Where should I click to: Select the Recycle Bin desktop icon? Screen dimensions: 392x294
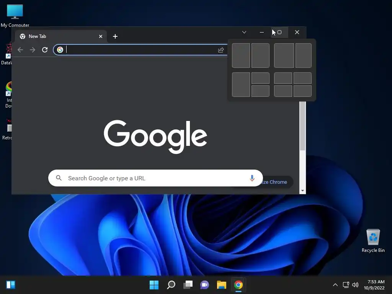click(373, 241)
